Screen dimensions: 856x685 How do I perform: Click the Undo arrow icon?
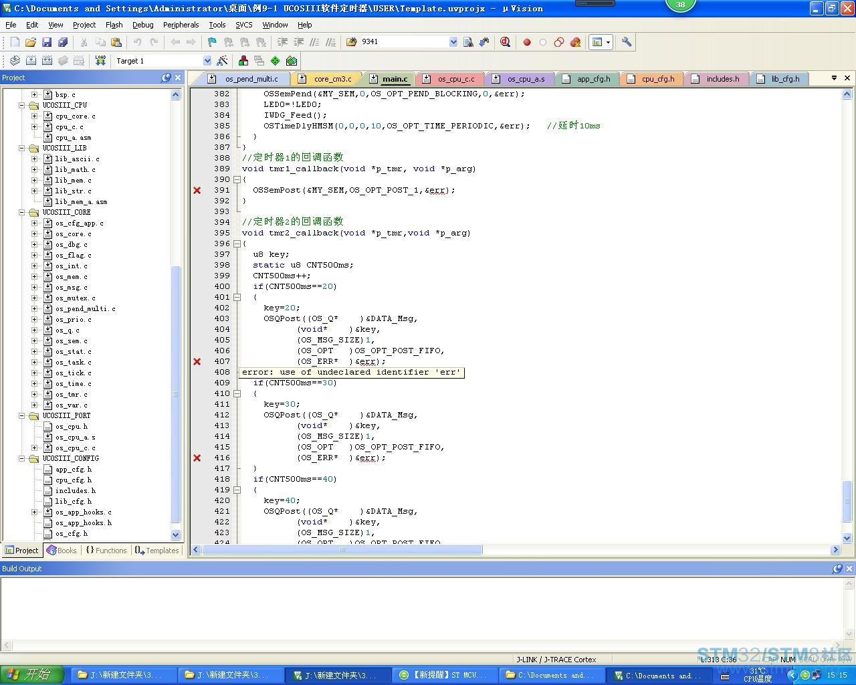click(x=138, y=42)
